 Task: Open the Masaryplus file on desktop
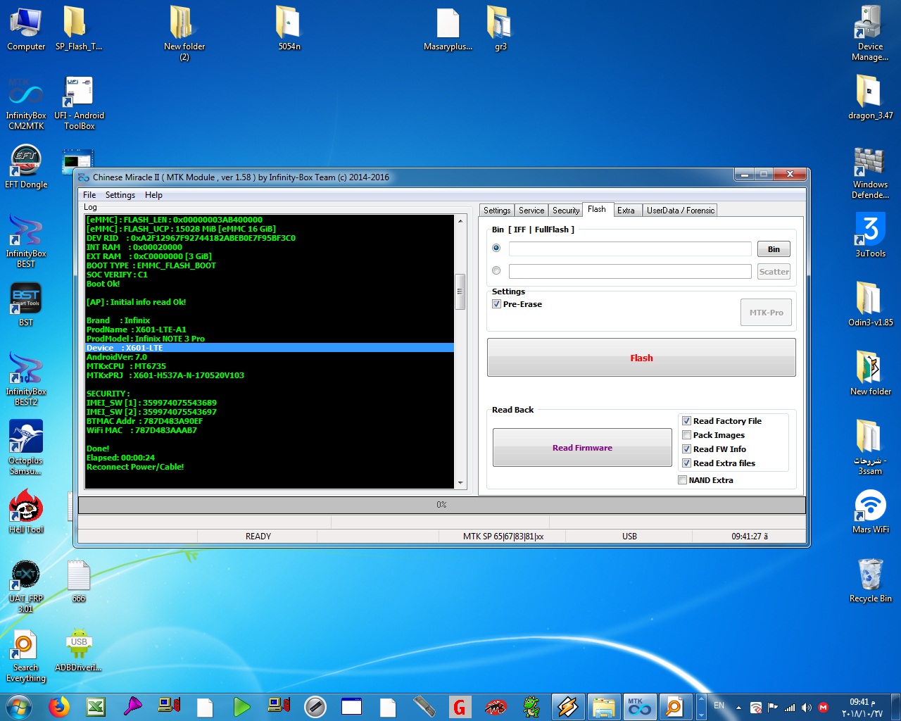click(x=448, y=28)
